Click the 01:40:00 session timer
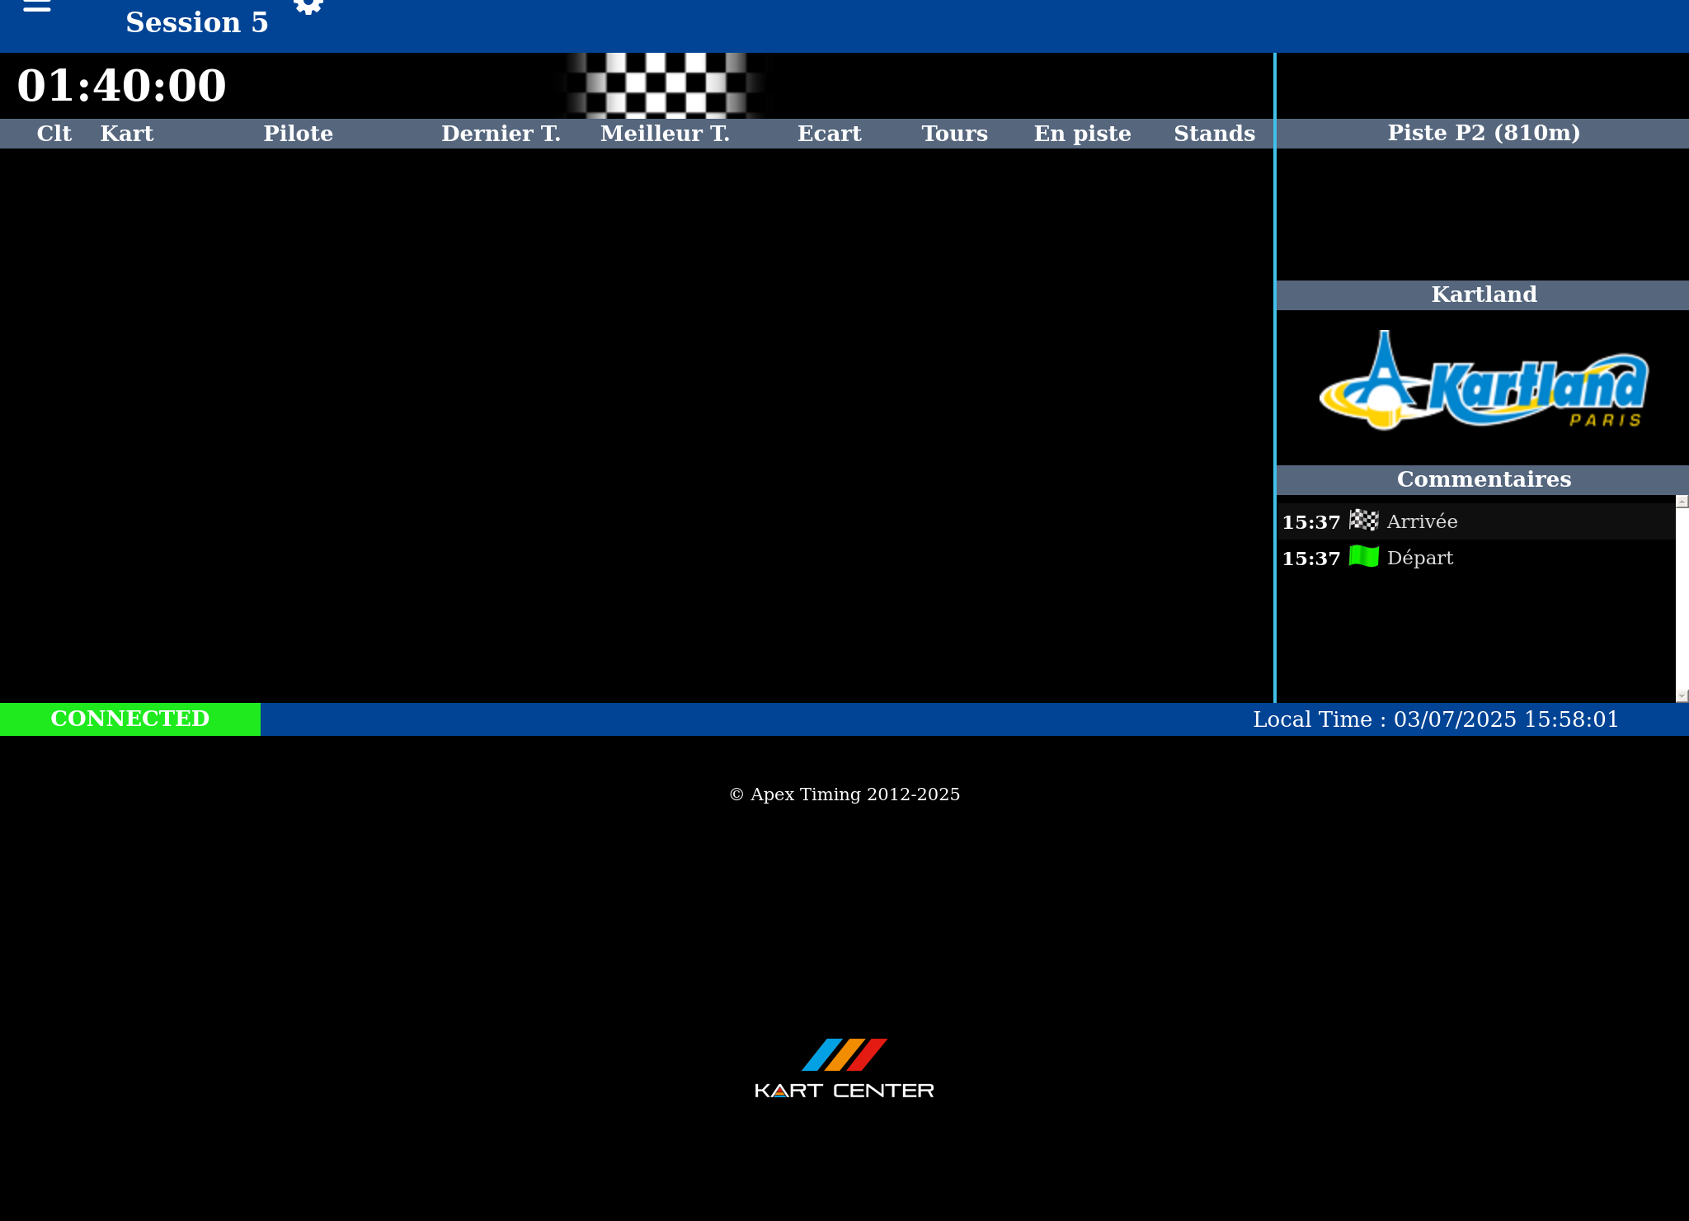This screenshot has width=1689, height=1221. (x=122, y=86)
